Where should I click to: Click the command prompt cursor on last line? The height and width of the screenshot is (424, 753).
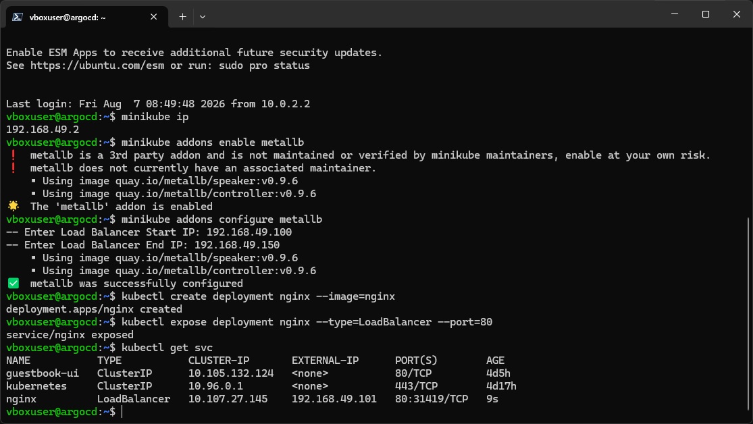click(x=122, y=412)
